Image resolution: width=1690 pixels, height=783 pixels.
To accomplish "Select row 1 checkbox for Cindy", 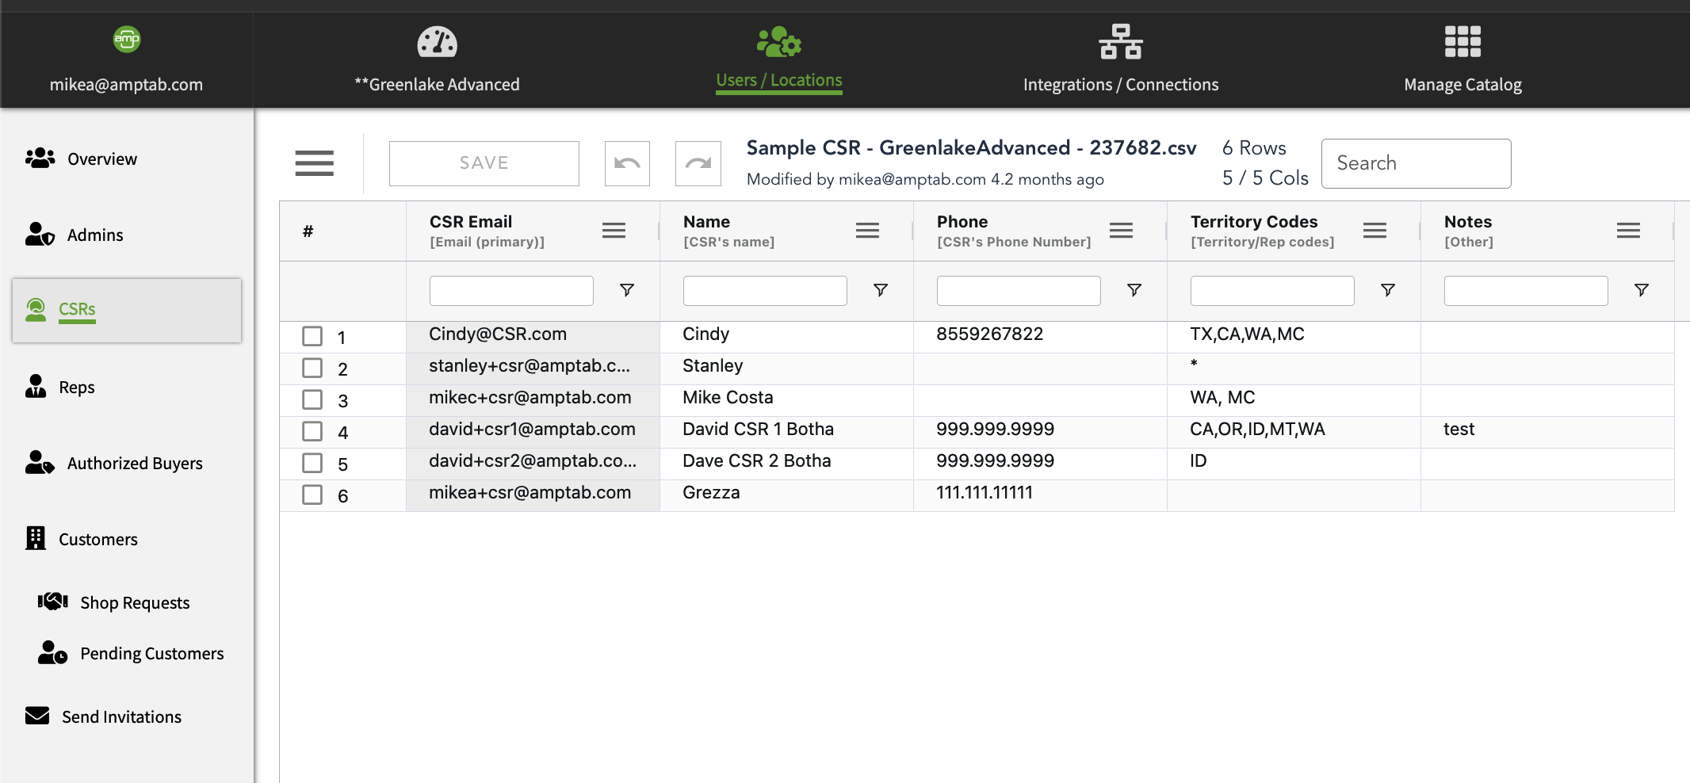I will (312, 337).
